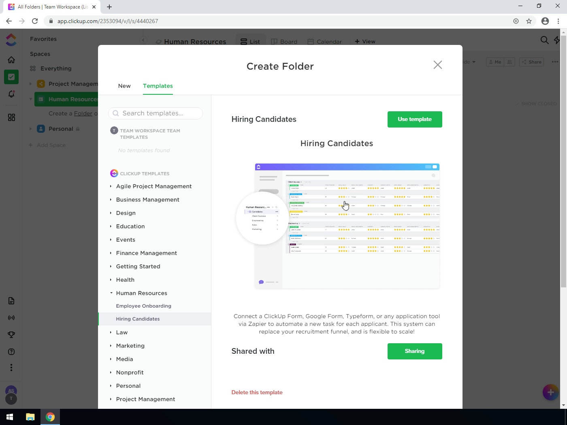The width and height of the screenshot is (567, 425).
Task: Close the Create Folder dialog
Action: [x=437, y=65]
